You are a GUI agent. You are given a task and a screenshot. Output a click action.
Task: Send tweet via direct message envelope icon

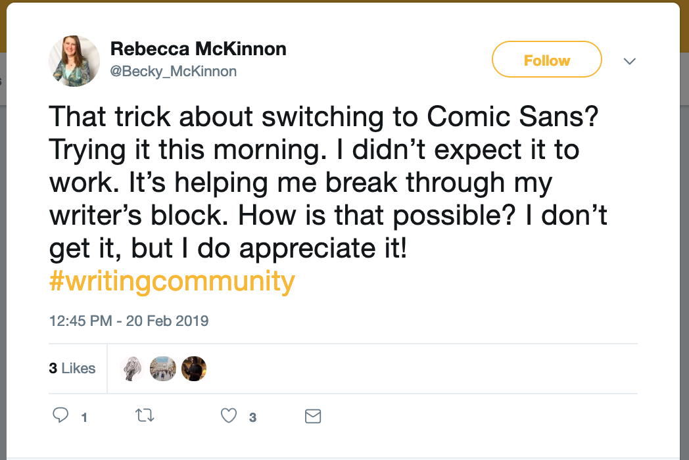(313, 416)
